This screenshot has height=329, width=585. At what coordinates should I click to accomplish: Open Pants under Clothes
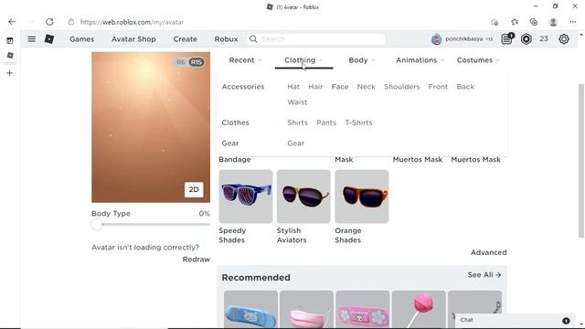tap(326, 122)
